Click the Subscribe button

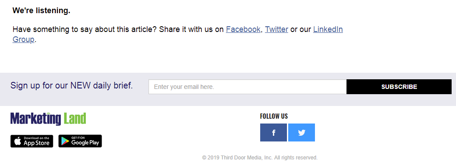[399, 87]
